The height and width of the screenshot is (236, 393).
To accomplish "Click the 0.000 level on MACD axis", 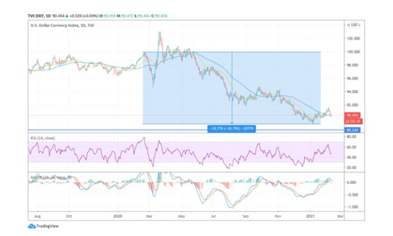I will coord(352,182).
